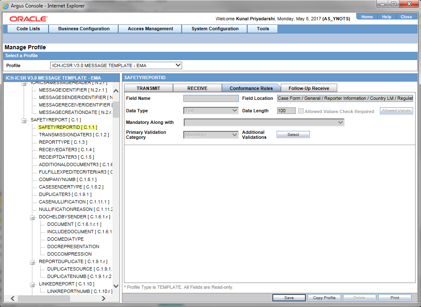Select INCLUDEDOCUMENT tree item

tap(80, 232)
